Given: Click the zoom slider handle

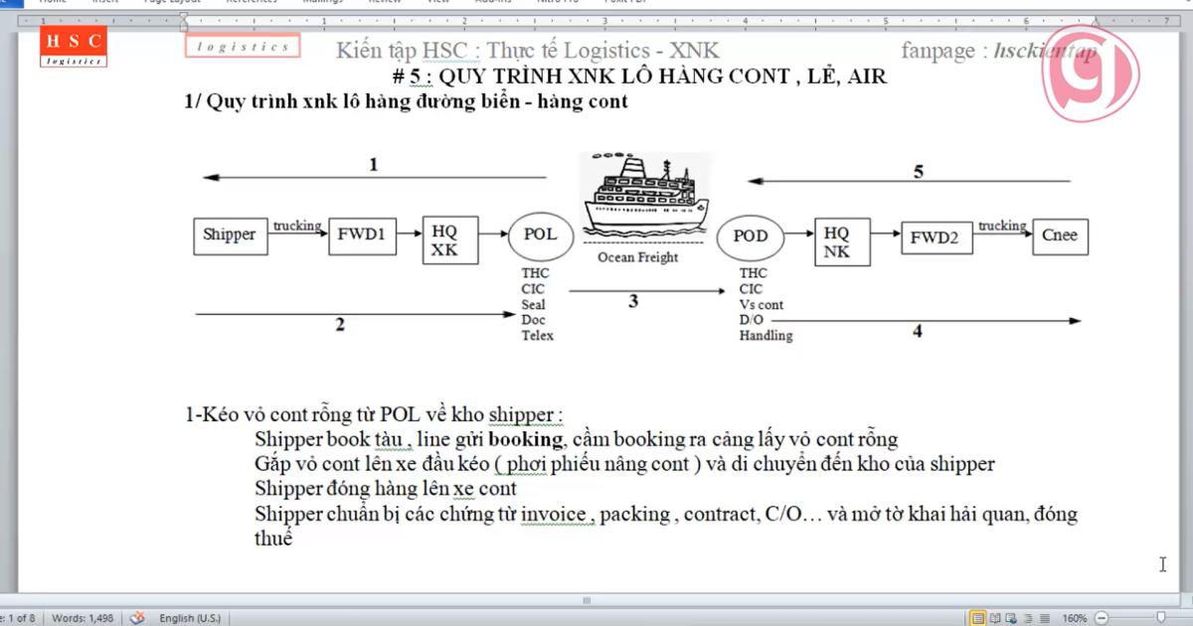Looking at the screenshot, I should coord(1160,618).
